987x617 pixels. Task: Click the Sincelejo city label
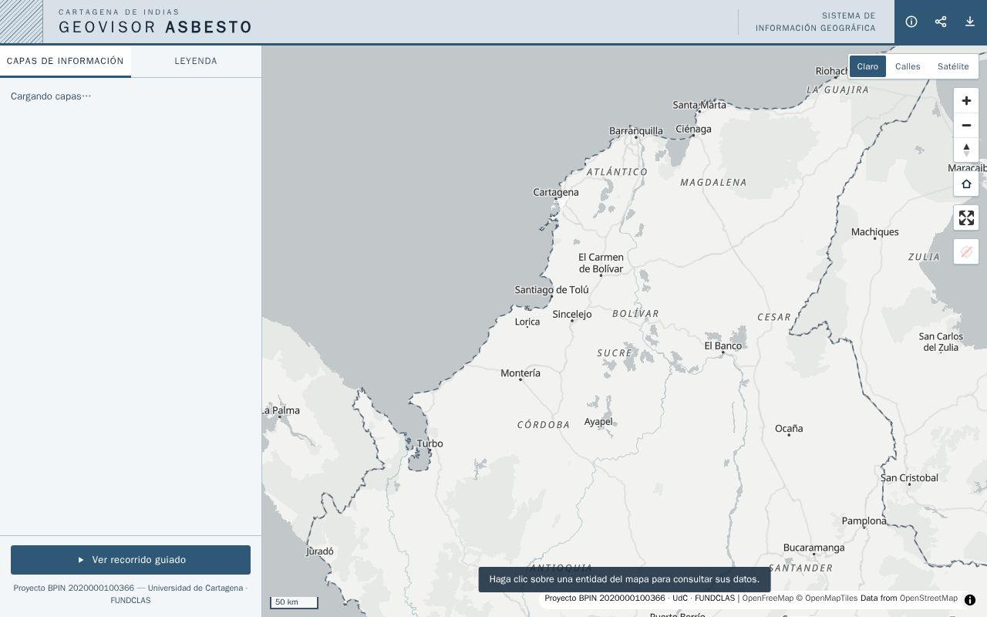572,315
